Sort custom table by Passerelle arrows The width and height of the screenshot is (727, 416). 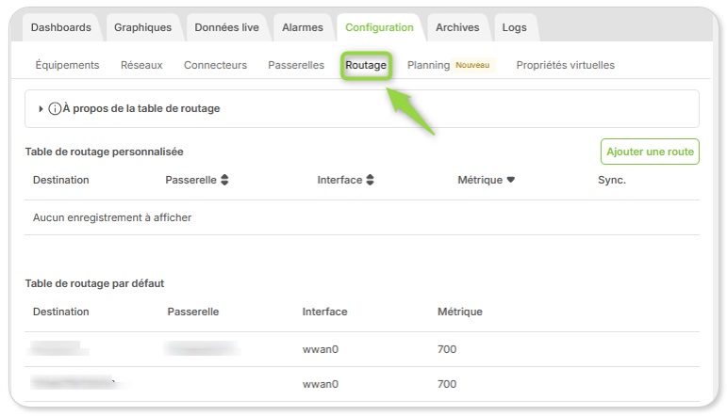point(224,180)
